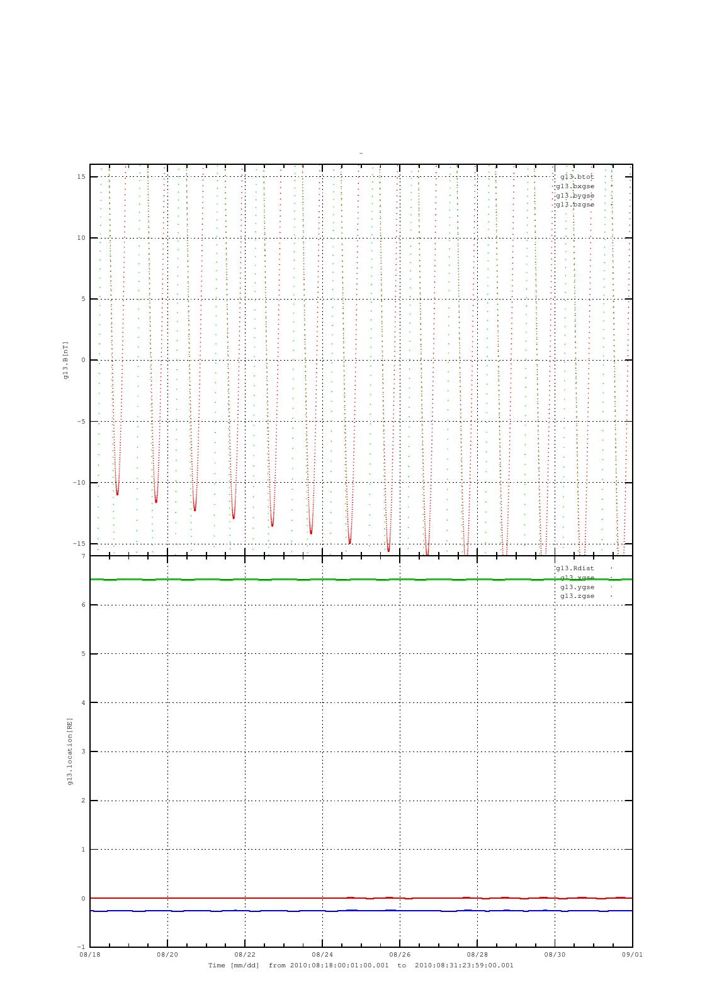712x1007 pixels.
Task: Click the 3 tick in the location panel
Action: 83,751
